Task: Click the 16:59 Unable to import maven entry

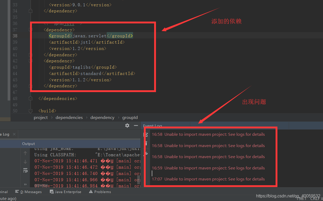Action: pyautogui.click(x=208, y=168)
